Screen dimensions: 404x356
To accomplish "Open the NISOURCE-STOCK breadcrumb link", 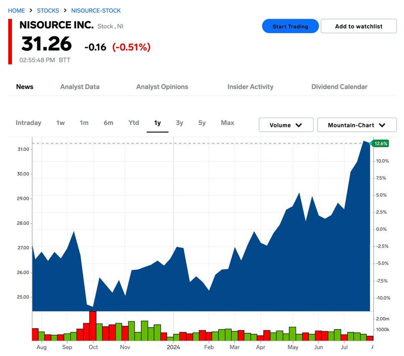I will tap(96, 11).
